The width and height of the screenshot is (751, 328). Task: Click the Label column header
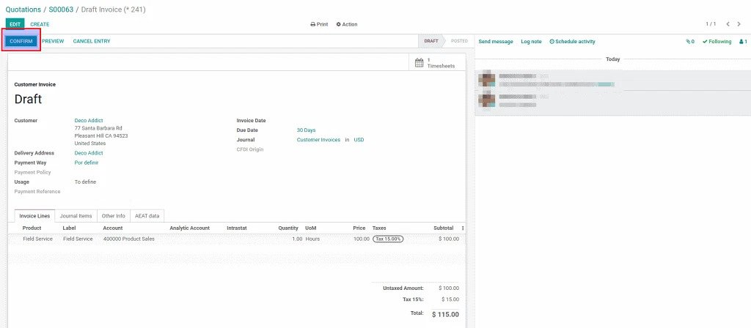(70, 228)
